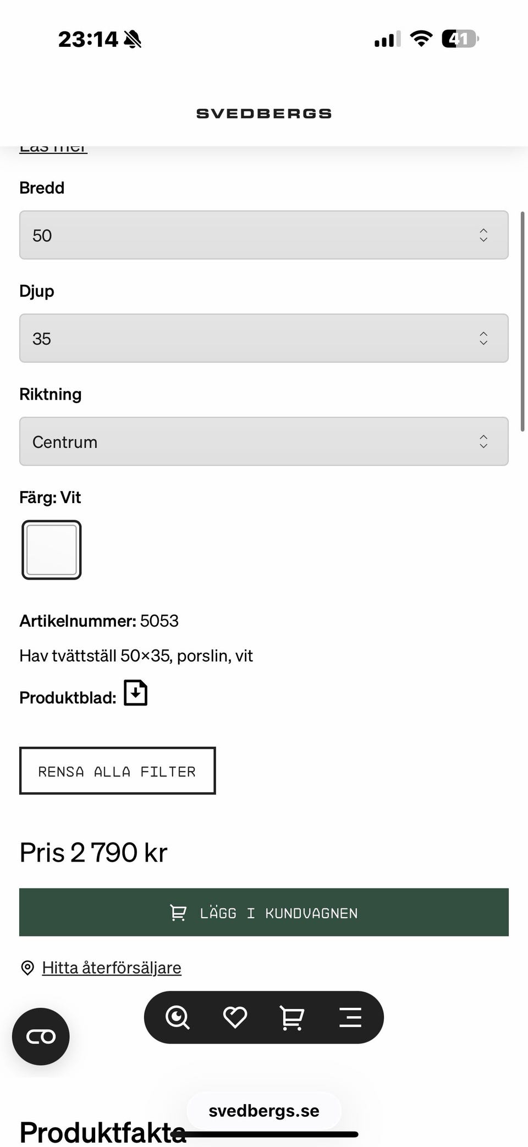This screenshot has height=1147, width=528.
Task: Open the round chat widget button
Action: [41, 1036]
